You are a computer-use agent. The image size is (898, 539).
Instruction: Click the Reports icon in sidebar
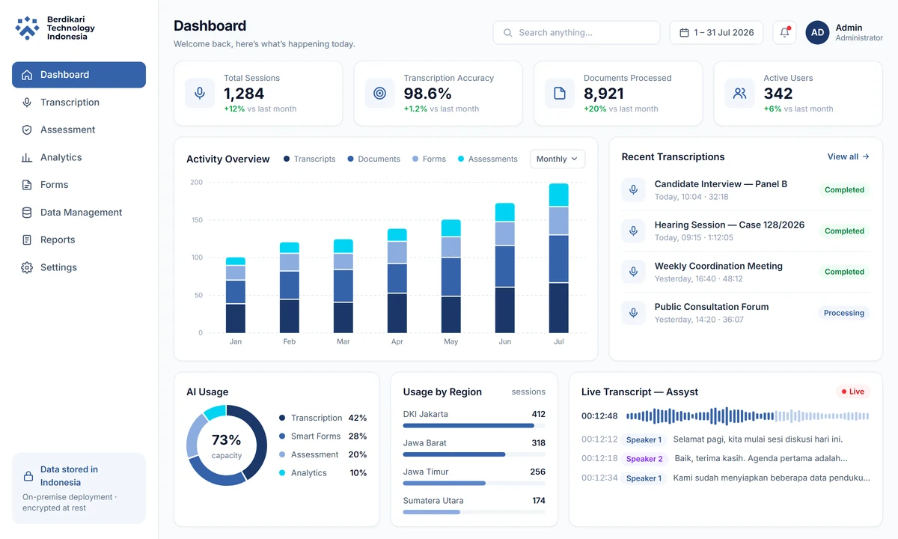tap(27, 240)
